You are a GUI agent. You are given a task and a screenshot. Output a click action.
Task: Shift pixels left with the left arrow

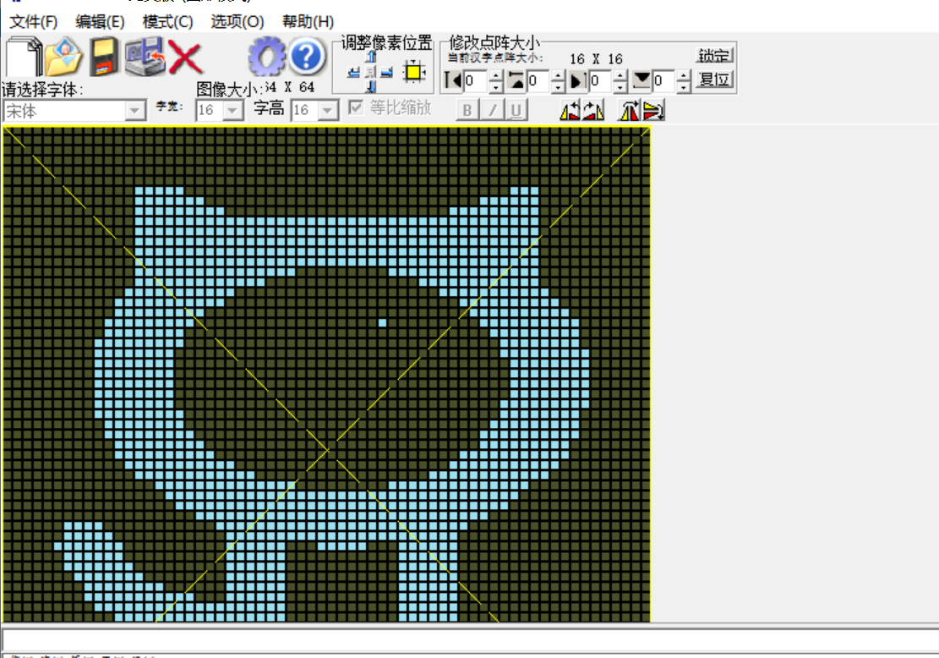[x=354, y=73]
